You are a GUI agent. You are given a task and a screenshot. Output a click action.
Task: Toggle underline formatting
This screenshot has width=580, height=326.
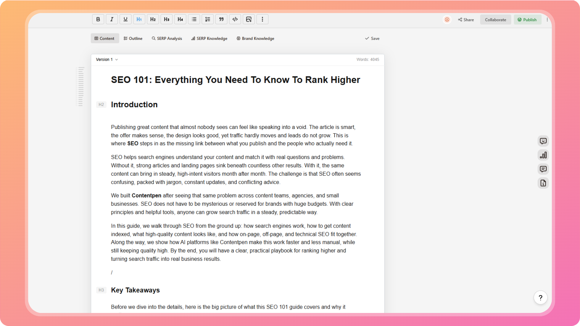[x=125, y=19]
